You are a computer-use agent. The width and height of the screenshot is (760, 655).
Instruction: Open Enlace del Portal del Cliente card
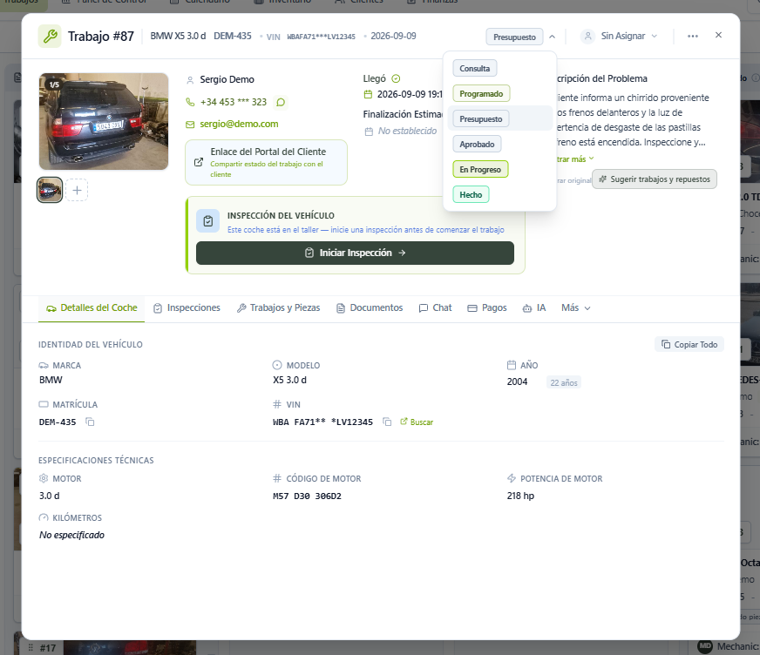pos(266,162)
